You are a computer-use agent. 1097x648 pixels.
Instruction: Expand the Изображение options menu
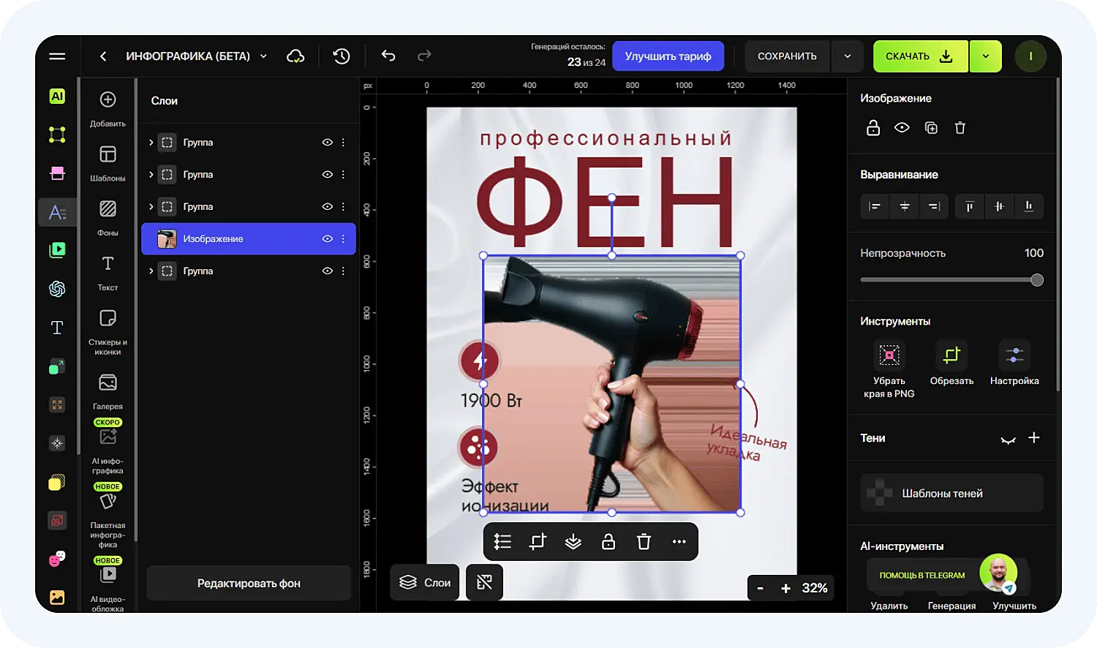click(343, 238)
